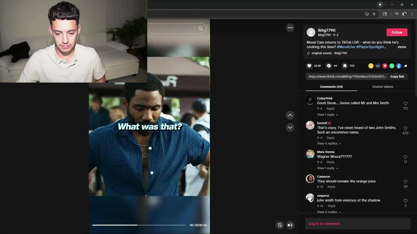Image resolution: width=417 pixels, height=234 pixels.
Task: Switch to the Creator videos tab
Action: pos(382,87)
